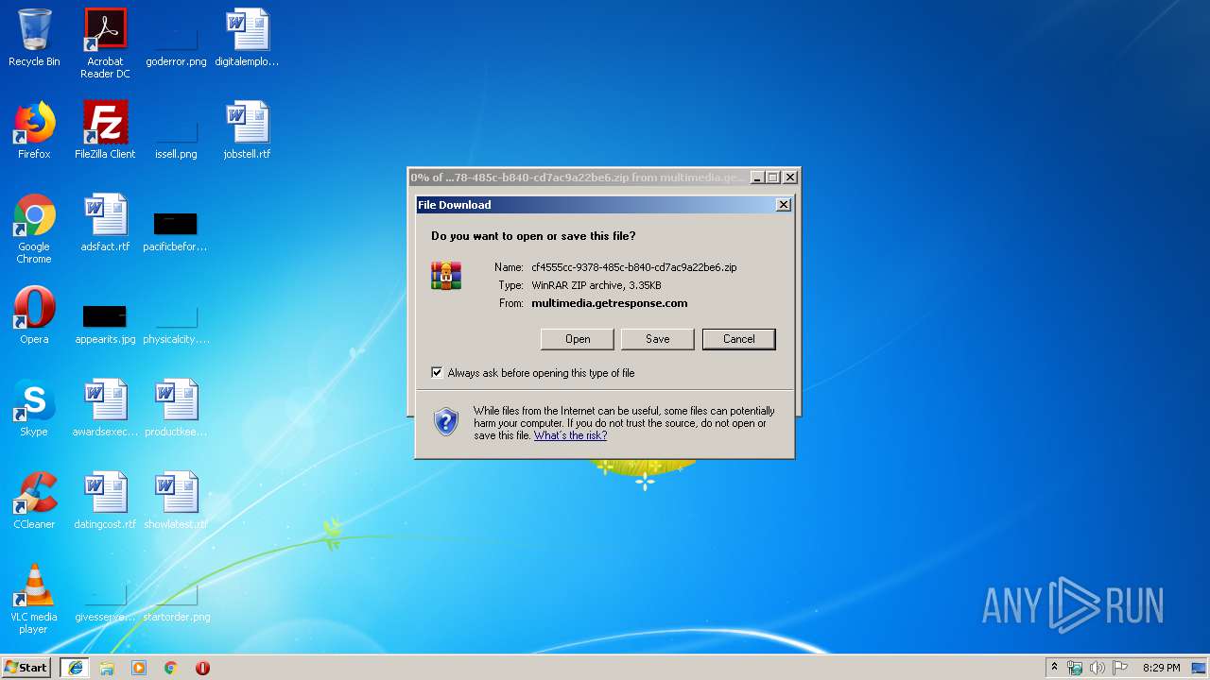Minimize the download progress window
The width and height of the screenshot is (1210, 680).
click(x=757, y=178)
